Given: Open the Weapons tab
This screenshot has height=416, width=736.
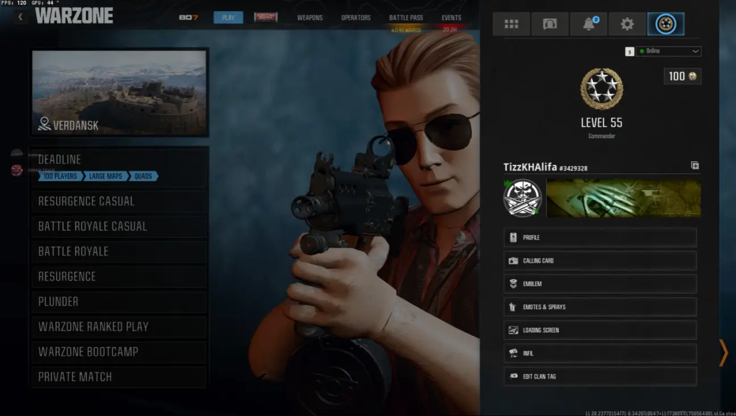Looking at the screenshot, I should [x=310, y=18].
